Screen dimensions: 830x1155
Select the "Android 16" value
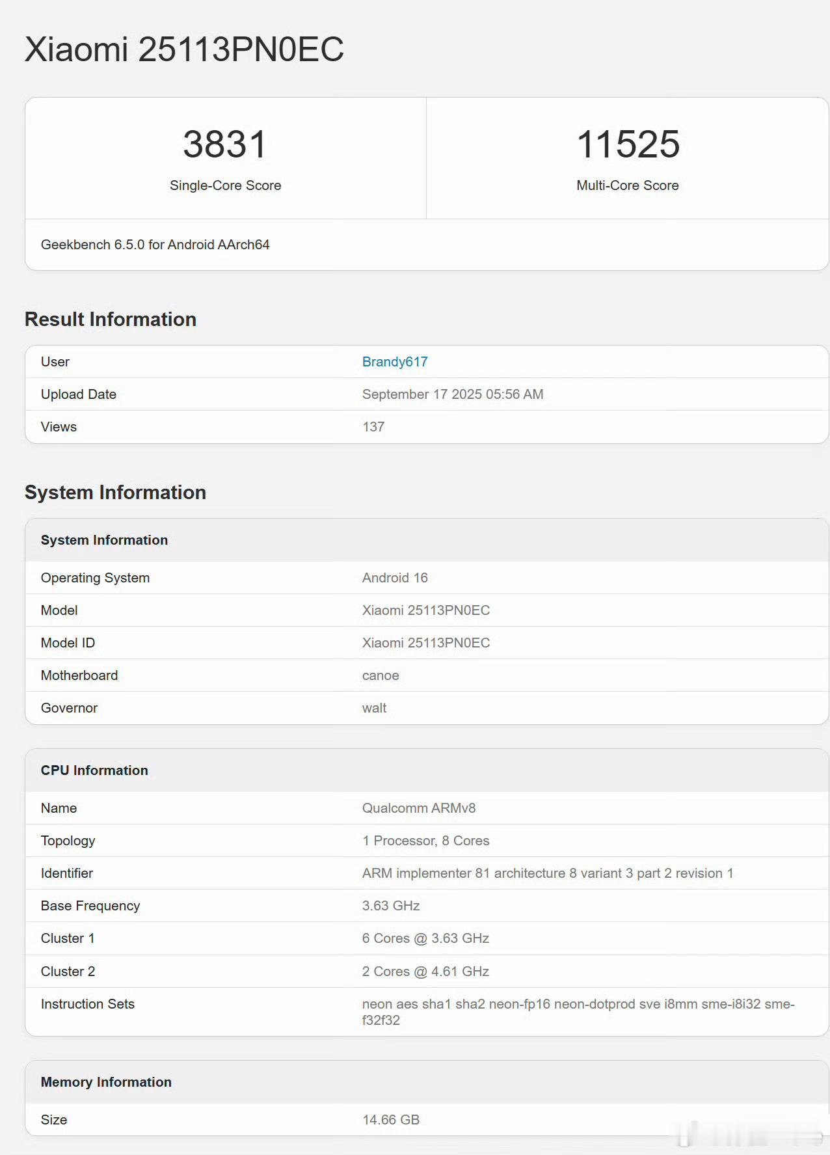[x=395, y=578]
